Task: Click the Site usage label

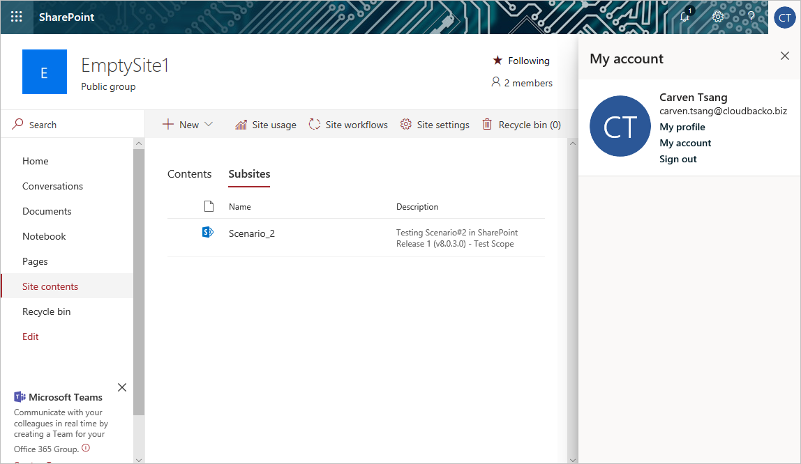Action: pyautogui.click(x=274, y=125)
